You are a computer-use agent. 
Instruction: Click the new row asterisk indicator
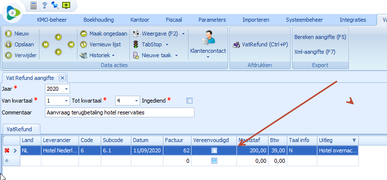[x=7, y=161]
